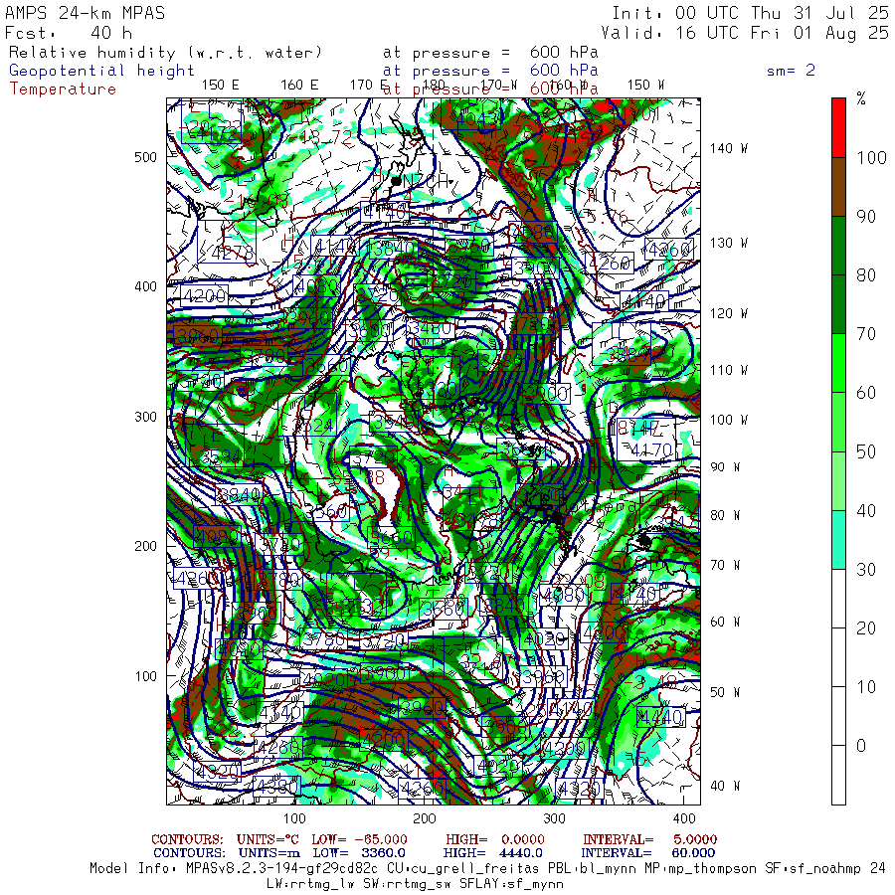Click the '%' unit above the color bar

[861, 98]
